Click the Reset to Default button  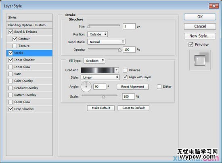pyautogui.click(x=133, y=108)
